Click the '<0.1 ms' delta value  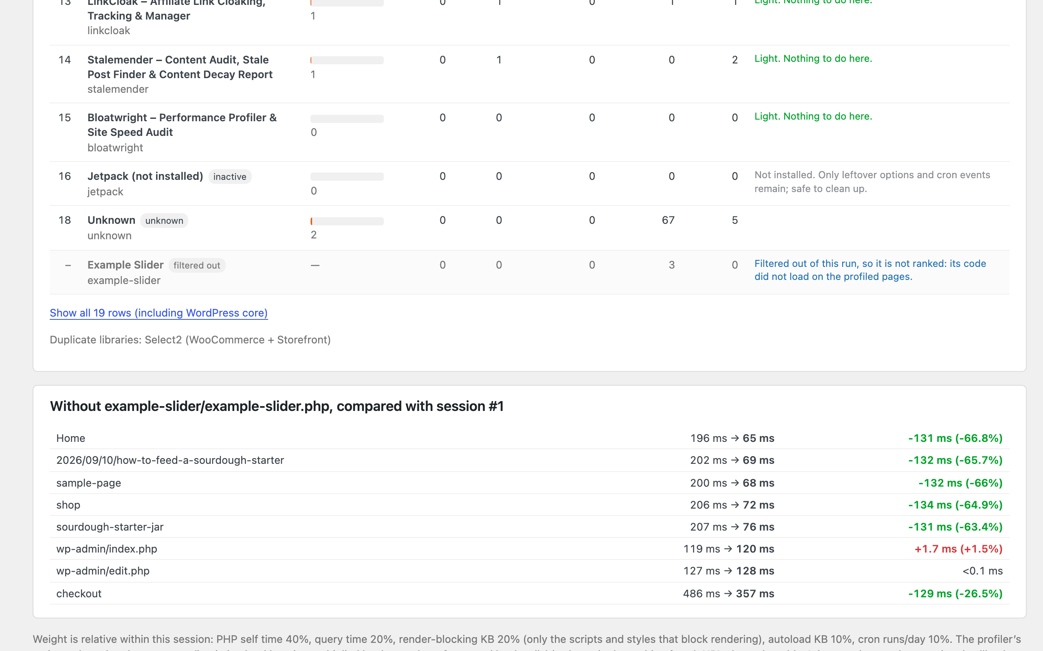click(982, 571)
